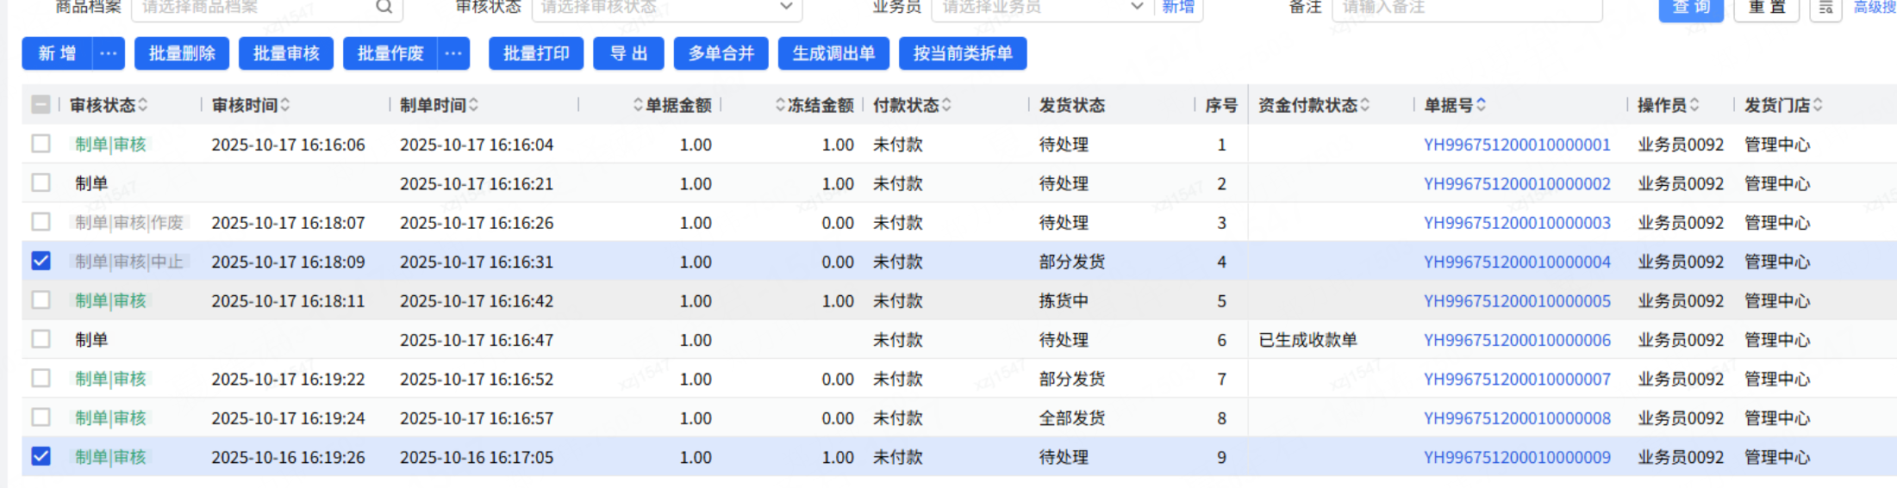This screenshot has width=1897, height=488.
Task: Check the row 5 checkbox (拣货中)
Action: pos(41,300)
